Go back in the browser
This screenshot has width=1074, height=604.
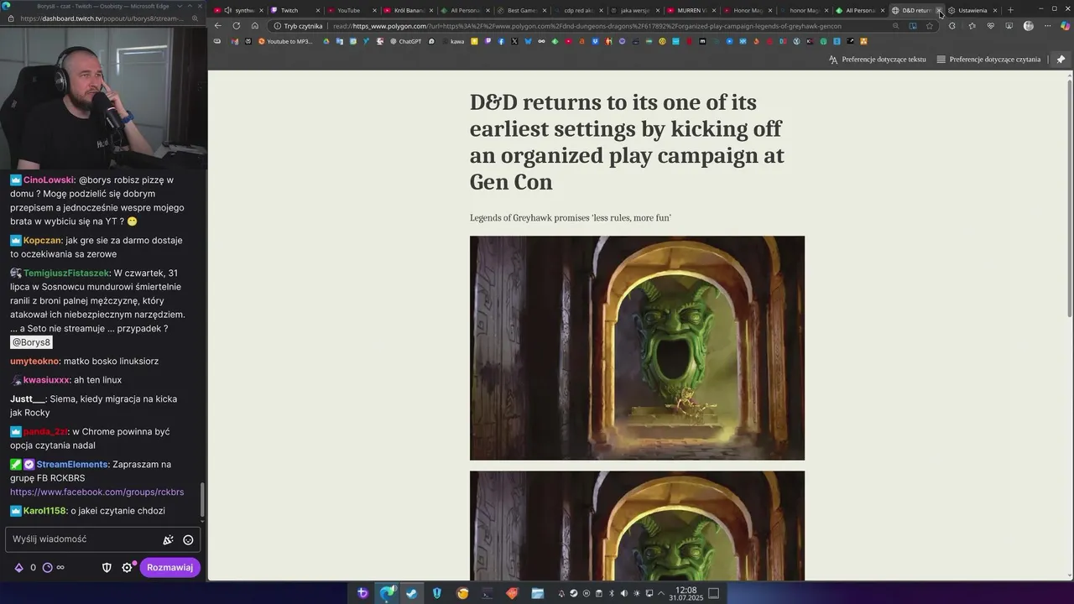click(218, 26)
